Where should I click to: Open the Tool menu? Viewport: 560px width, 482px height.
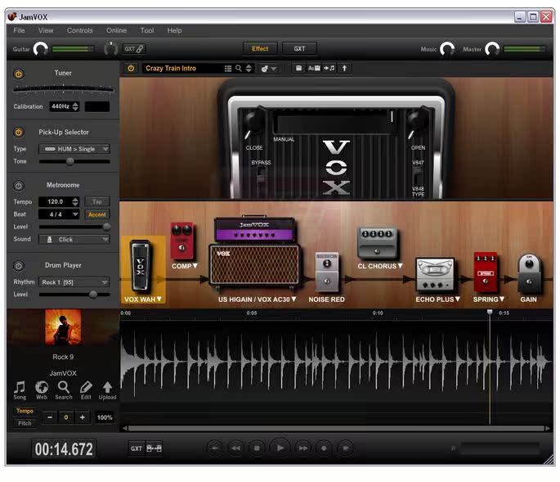[147, 30]
